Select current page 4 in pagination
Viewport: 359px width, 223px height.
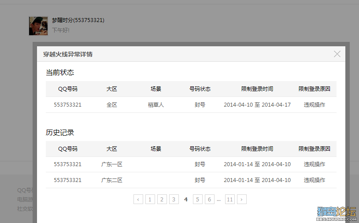point(186,199)
